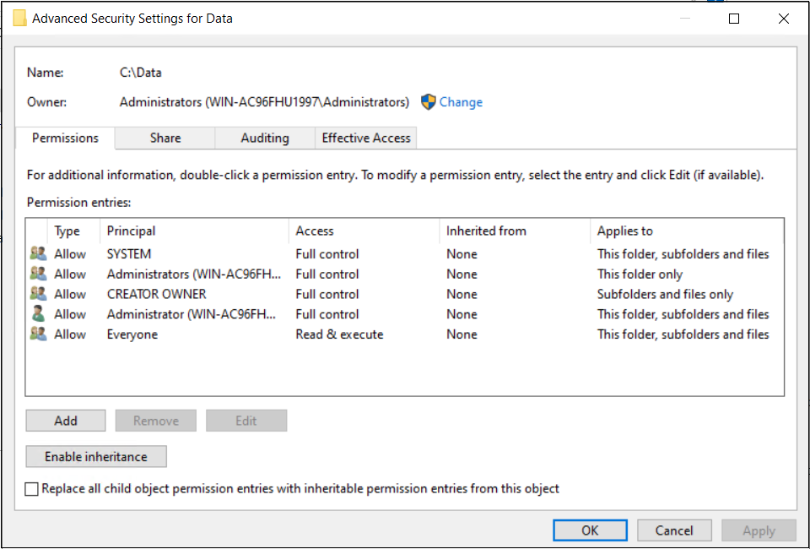Confirm with the OK button
The image size is (810, 549).
590,530
